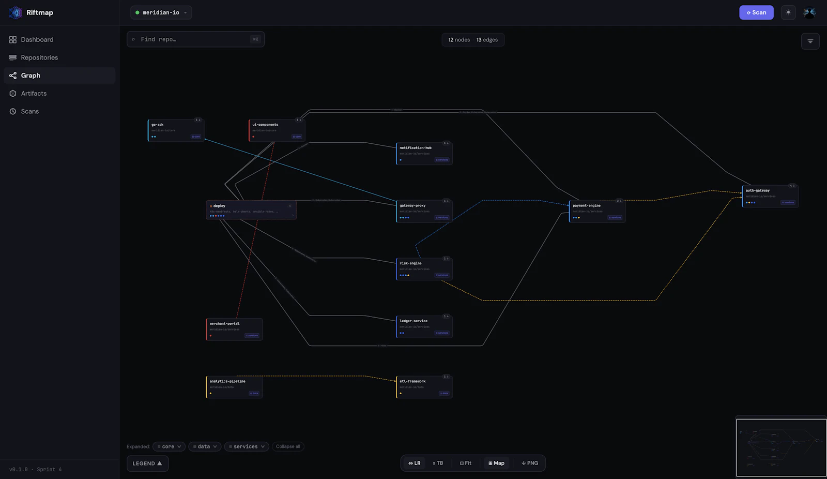The width and height of the screenshot is (827, 479).
Task: Click services tag on notification-hub node
Action: [x=442, y=160]
